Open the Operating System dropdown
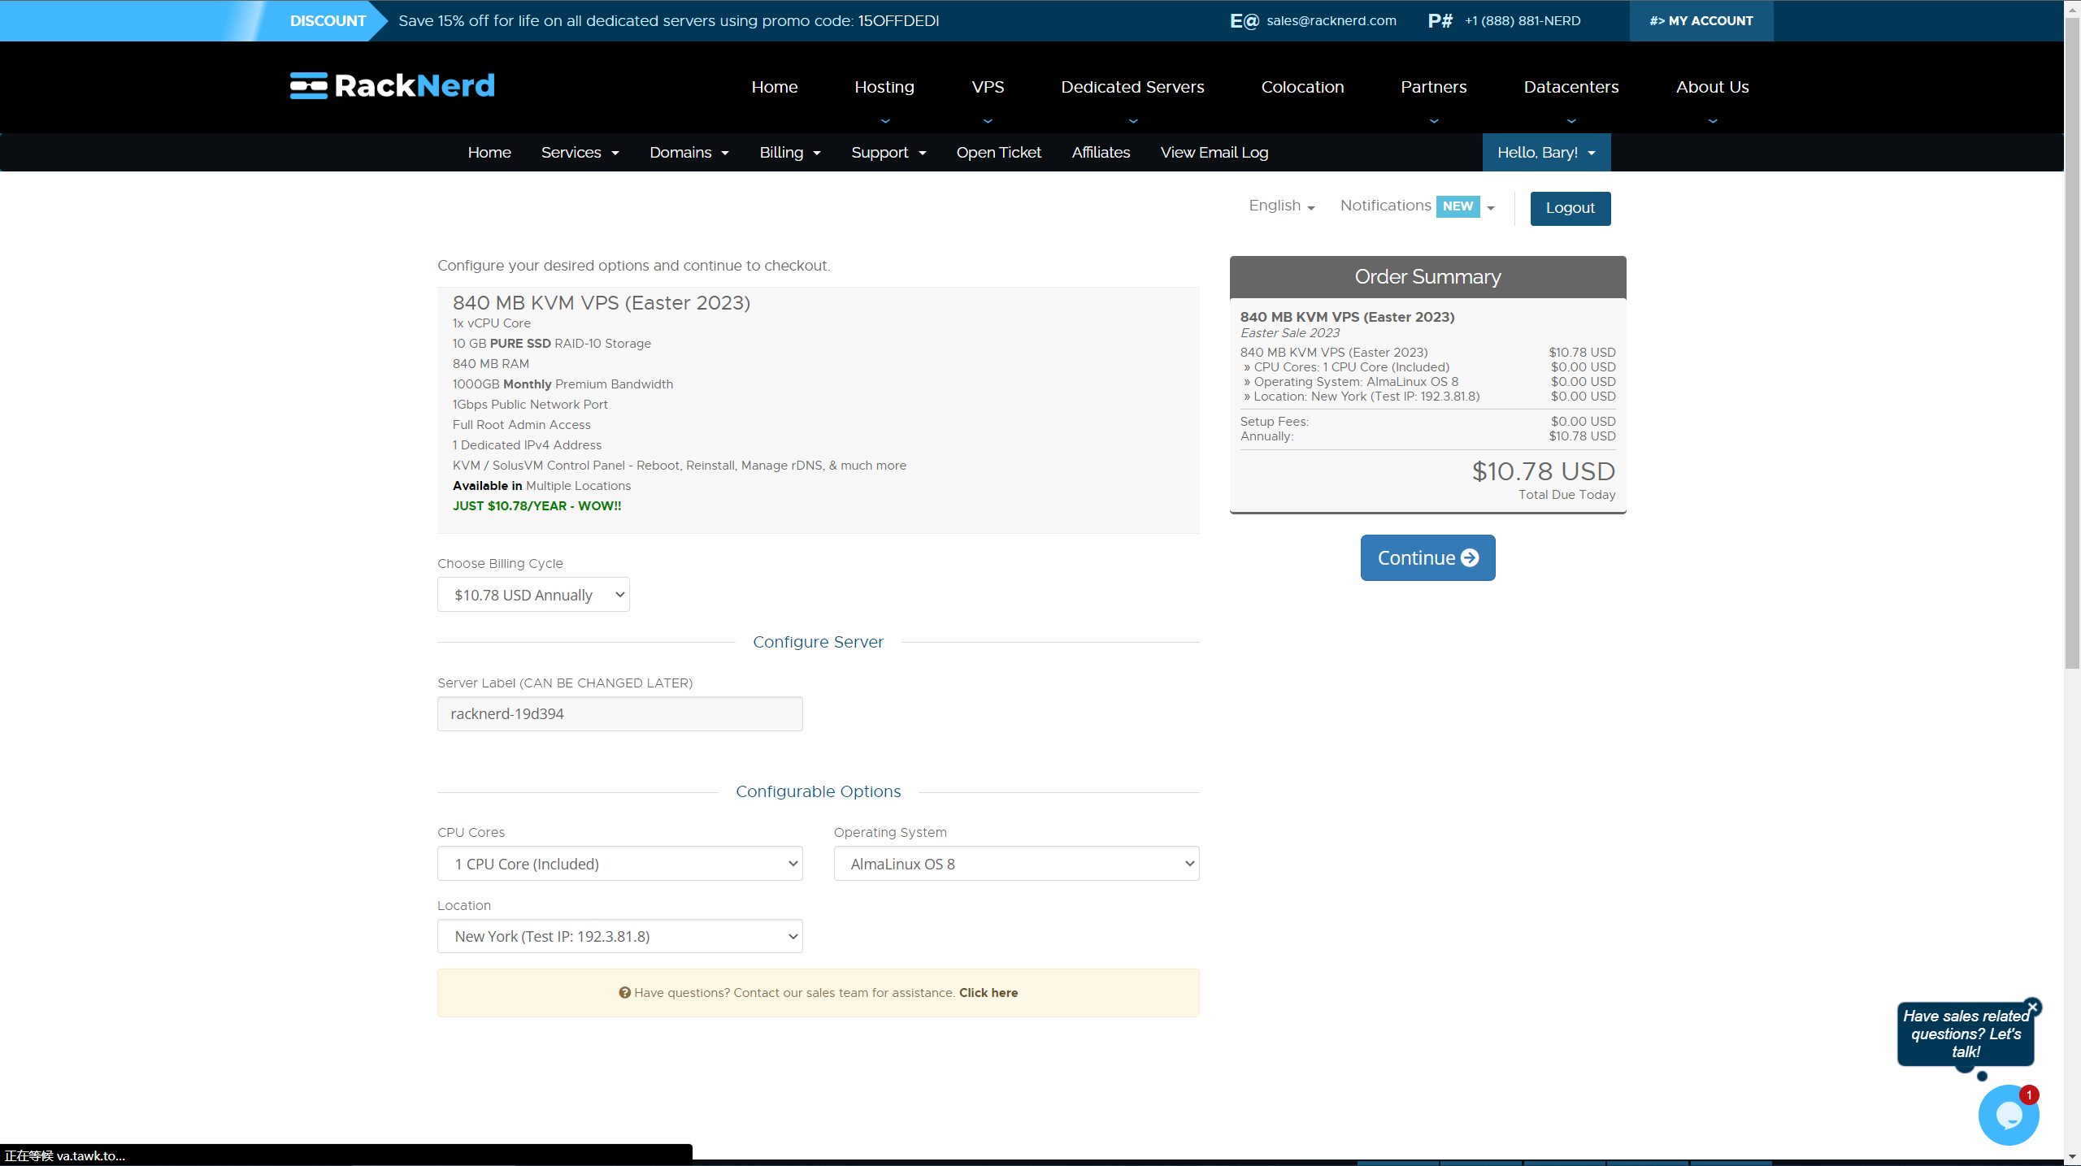 (1016, 864)
